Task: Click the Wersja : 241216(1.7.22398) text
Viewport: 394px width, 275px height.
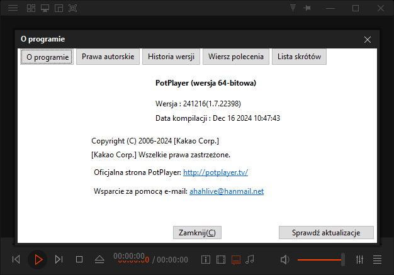Action: click(198, 103)
